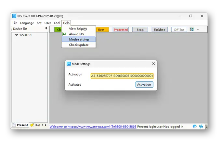Screen dimensions: 222x146
Task: Collapse the 127.0.0.1 device node
Action: [x=16, y=35]
